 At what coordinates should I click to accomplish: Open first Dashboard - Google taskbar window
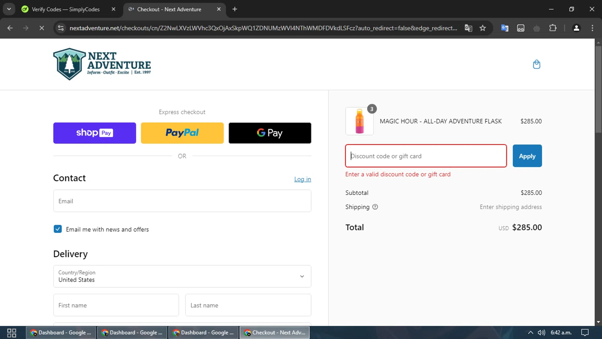point(61,333)
